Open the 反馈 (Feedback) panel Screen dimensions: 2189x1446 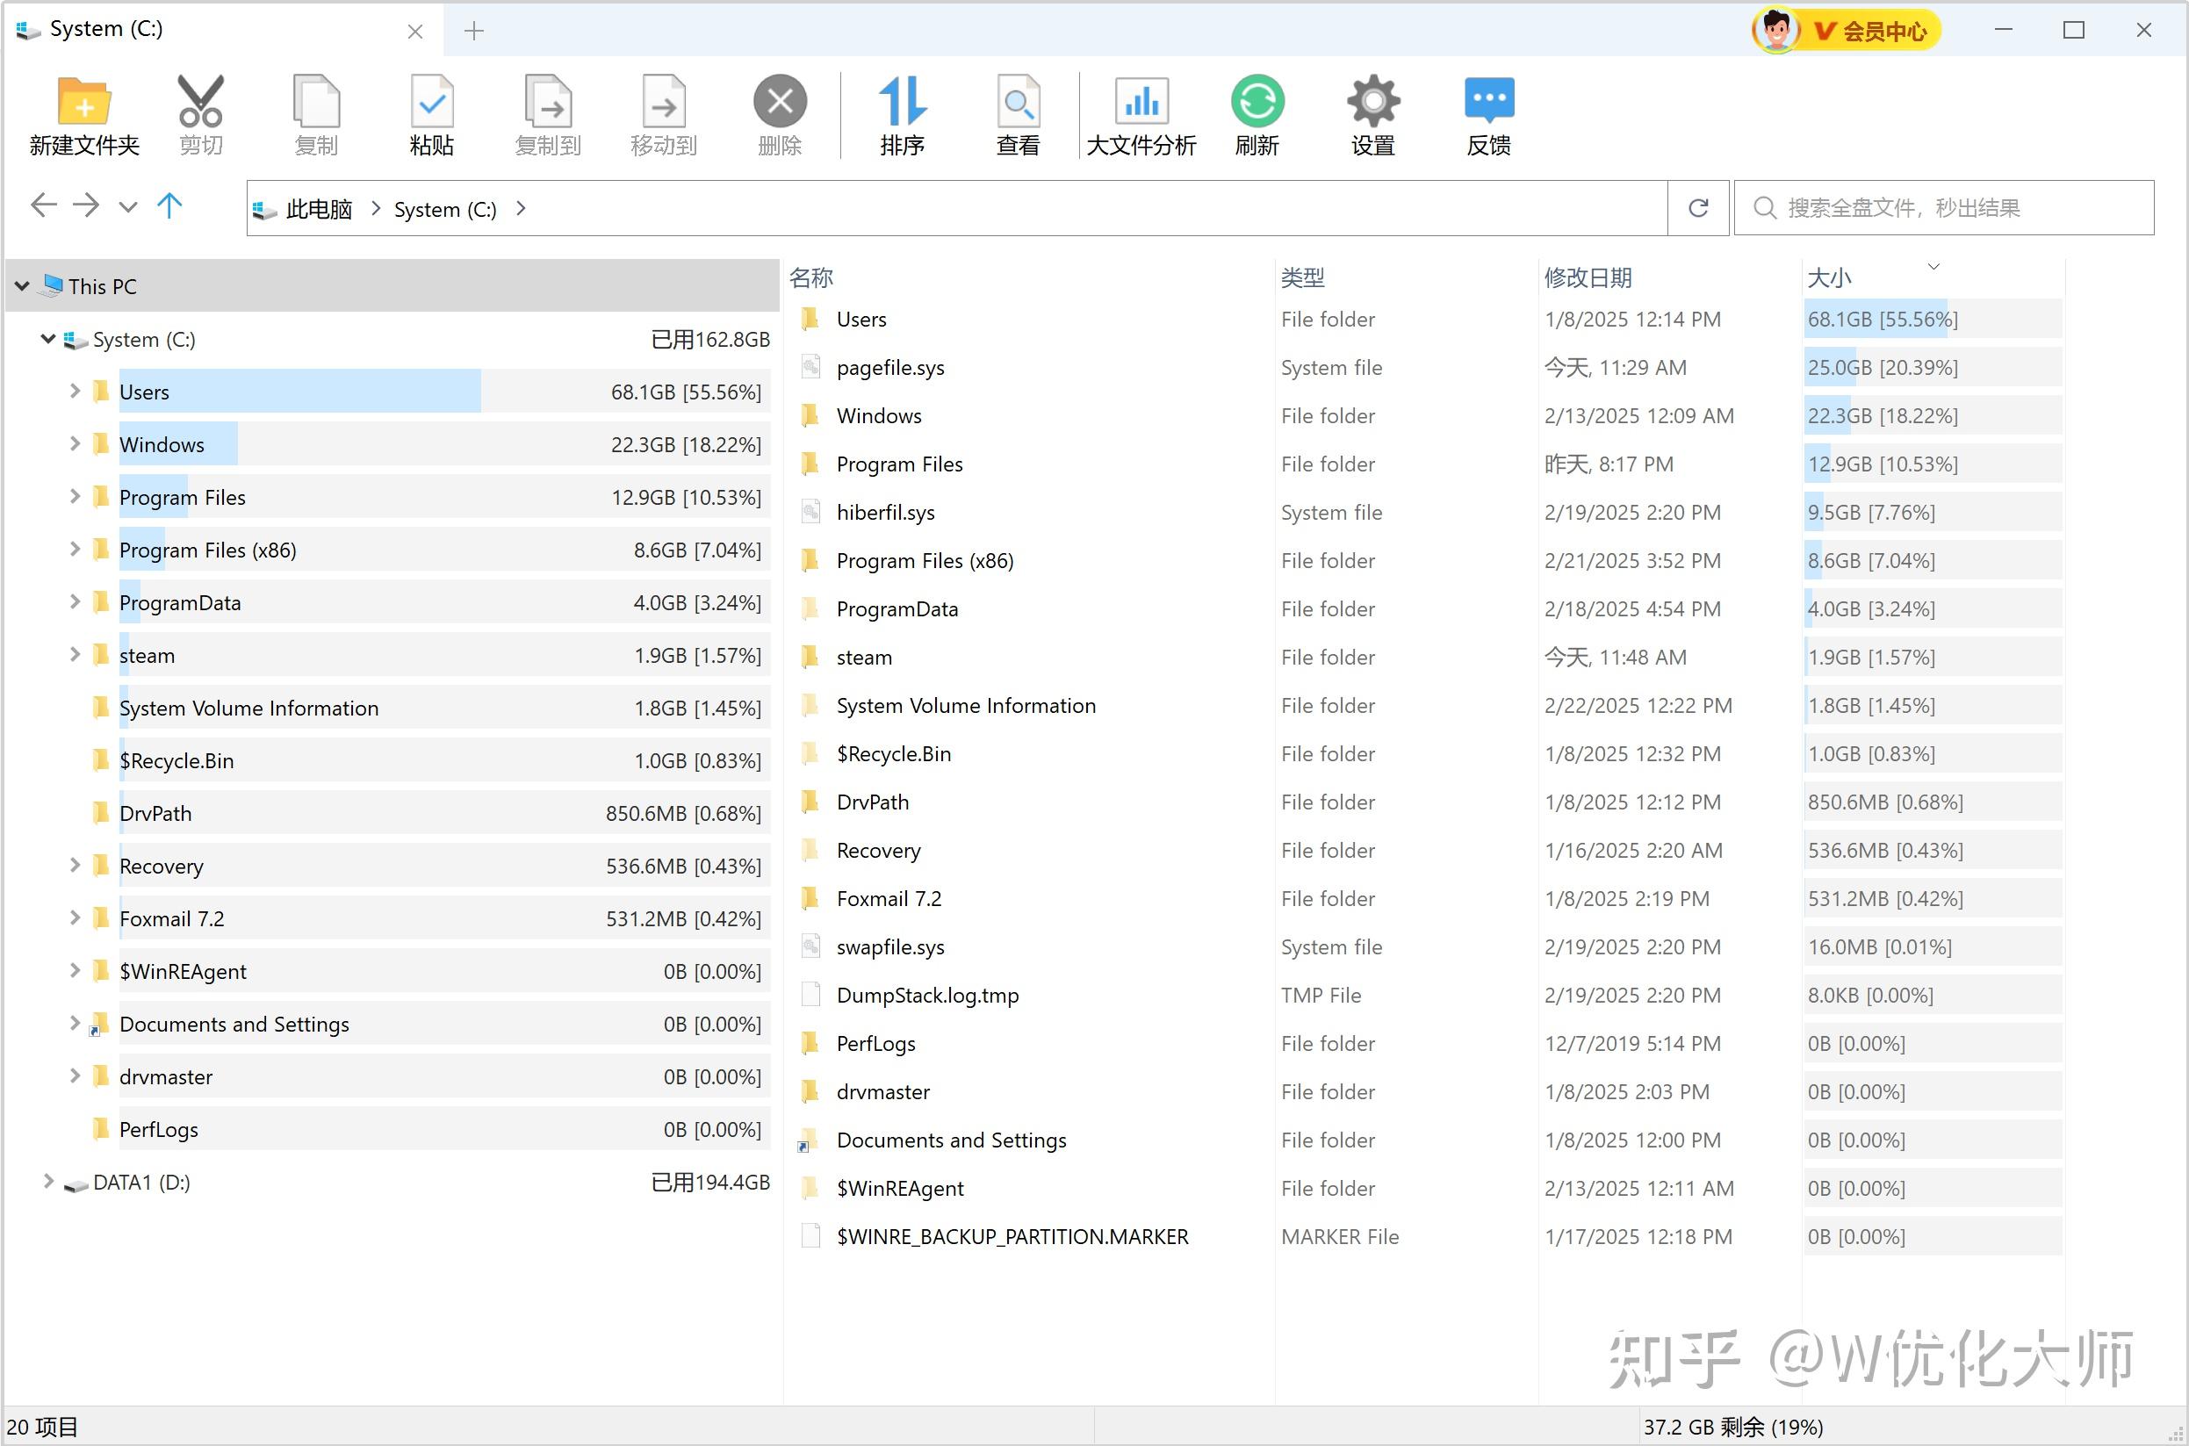[x=1488, y=113]
